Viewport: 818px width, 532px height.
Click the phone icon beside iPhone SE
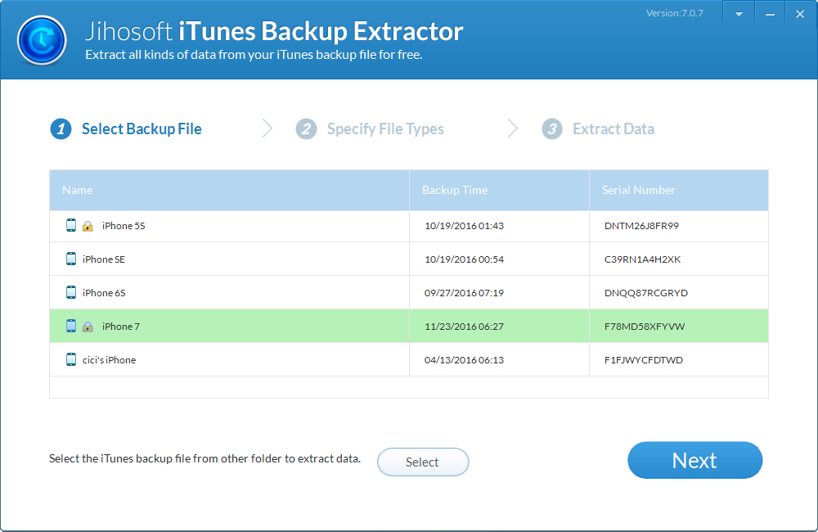pos(71,259)
